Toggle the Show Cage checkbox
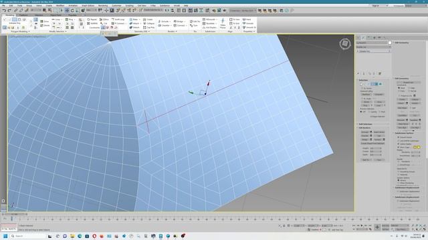Screen dimensions: 428x240 pos(399,147)
